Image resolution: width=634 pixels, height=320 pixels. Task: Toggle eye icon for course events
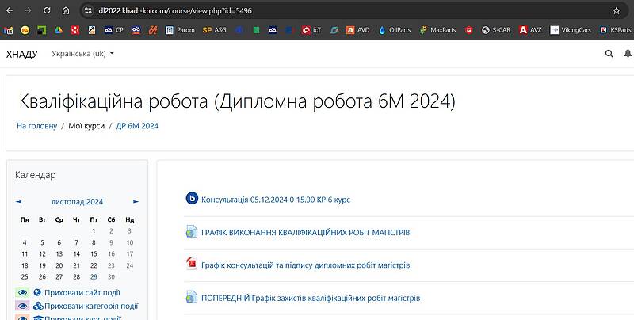[22, 318]
